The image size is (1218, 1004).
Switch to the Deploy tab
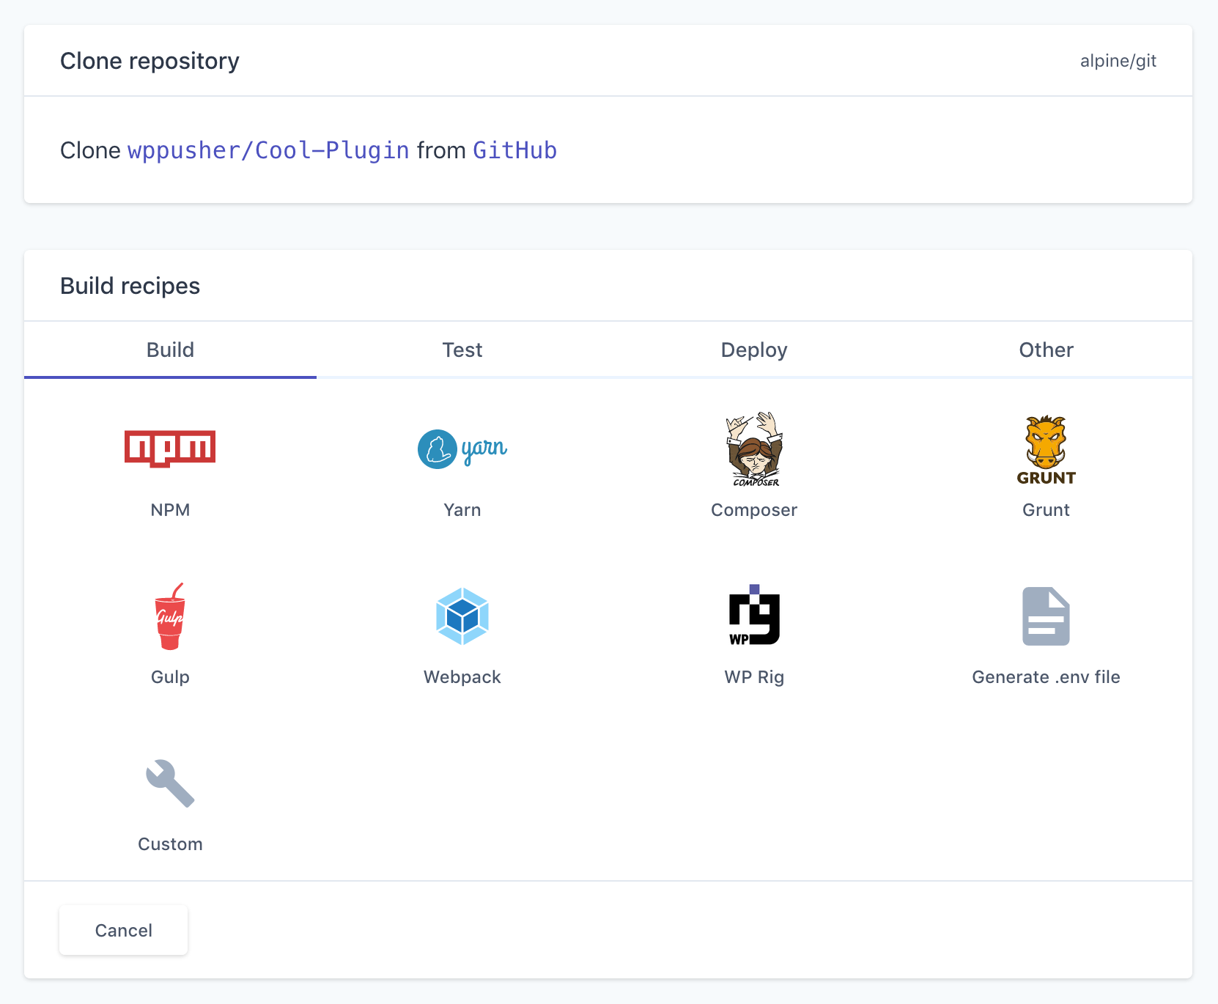point(754,350)
